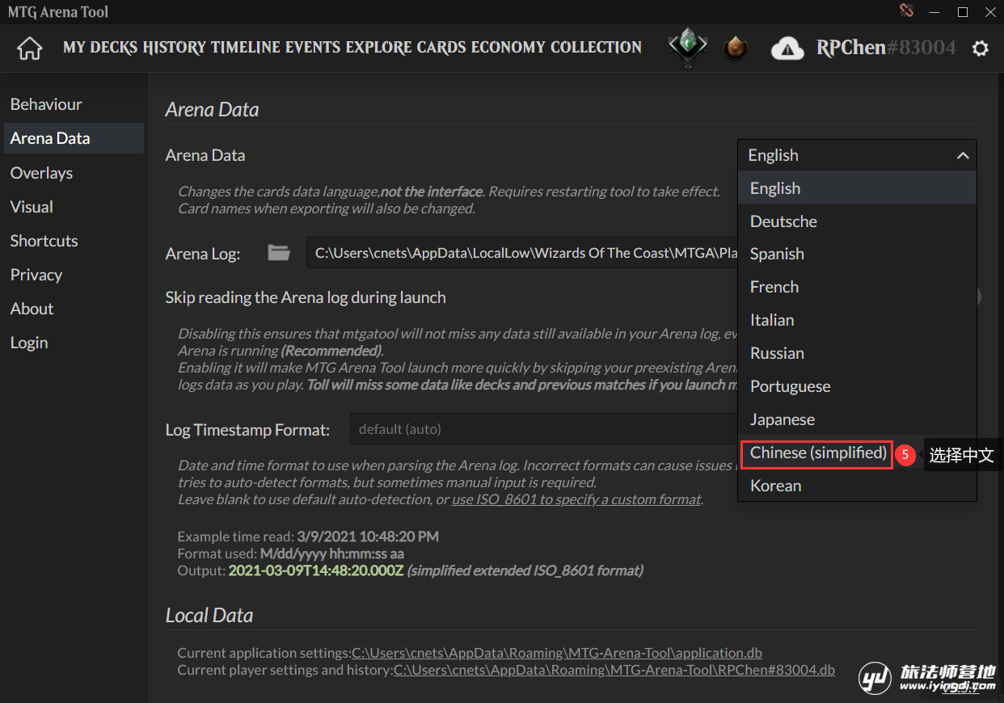Minimize the MTG Arena Tool window

[x=936, y=12]
